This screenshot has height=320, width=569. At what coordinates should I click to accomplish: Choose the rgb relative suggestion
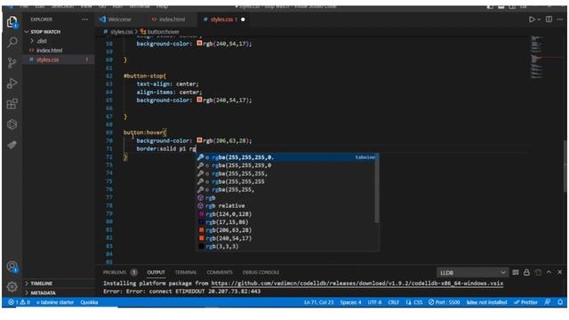tap(286, 205)
